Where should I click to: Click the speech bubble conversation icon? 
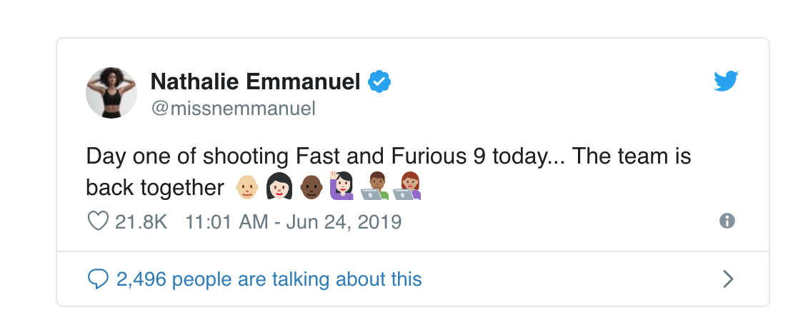[97, 279]
